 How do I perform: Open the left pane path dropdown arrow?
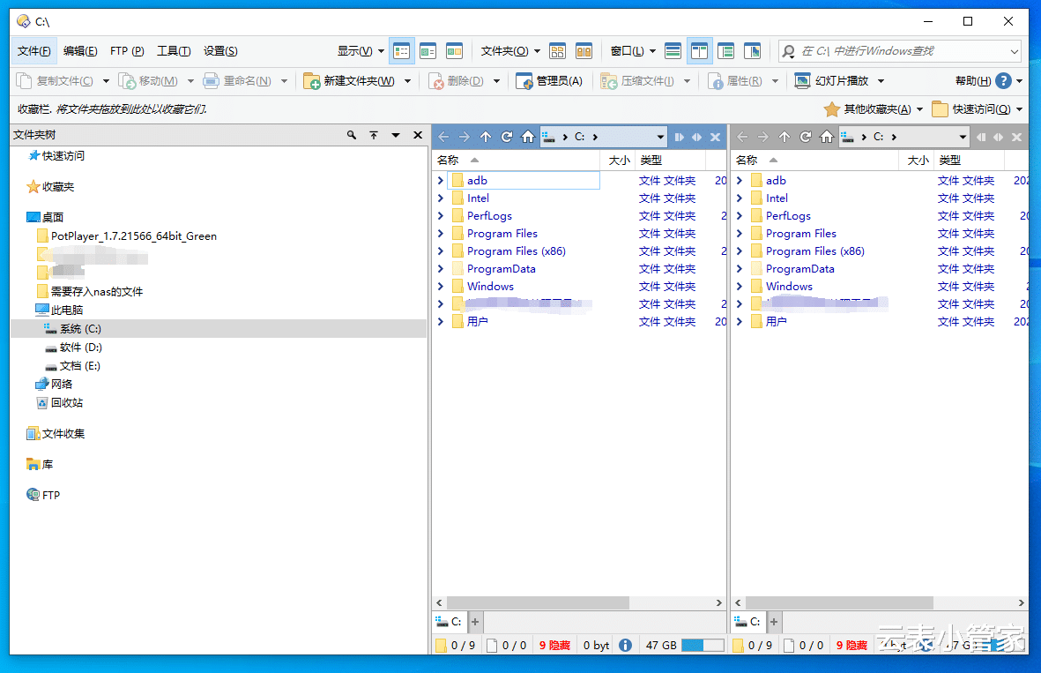point(661,137)
